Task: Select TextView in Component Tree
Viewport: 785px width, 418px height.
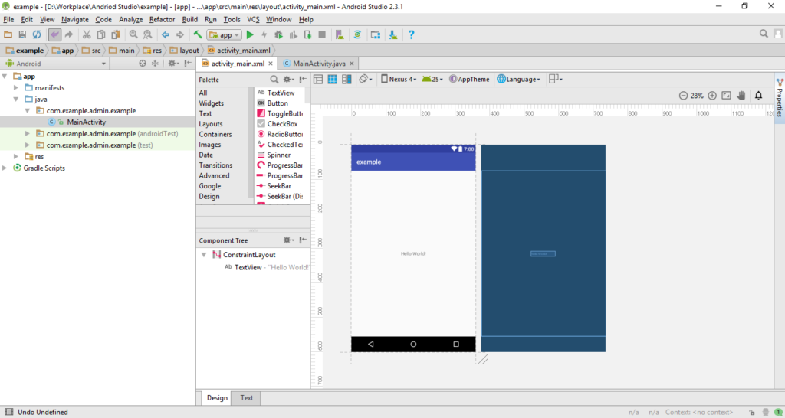Action: click(248, 267)
